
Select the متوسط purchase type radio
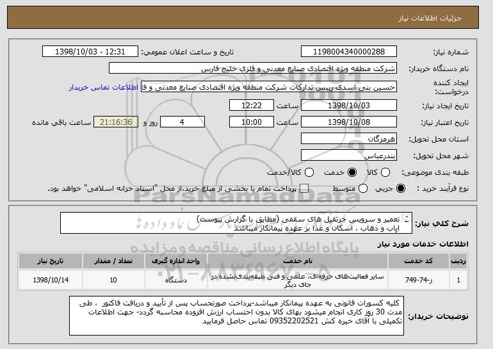tap(363, 188)
